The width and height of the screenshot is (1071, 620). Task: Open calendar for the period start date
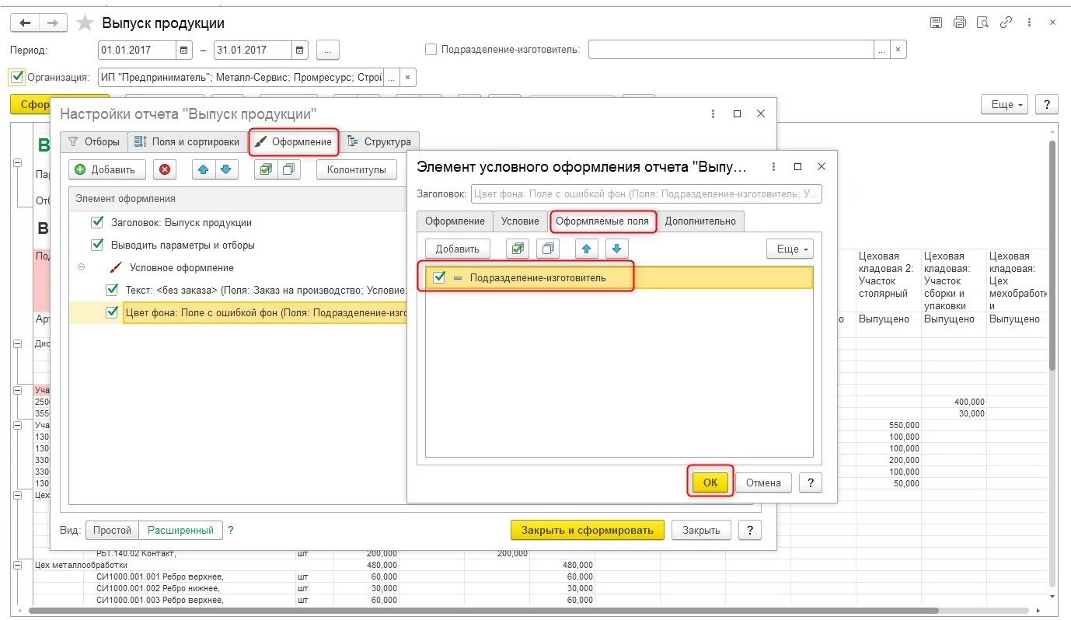click(x=184, y=51)
